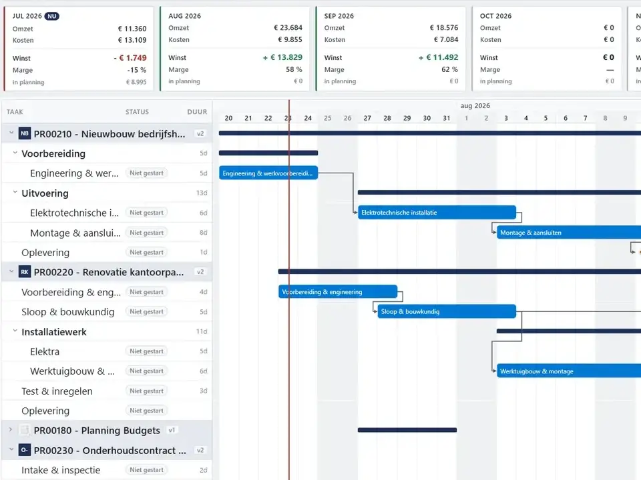Screen dimensions: 641x480
Task: Expand the PR00180 Planning Budgets project
Action: pos(11,430)
